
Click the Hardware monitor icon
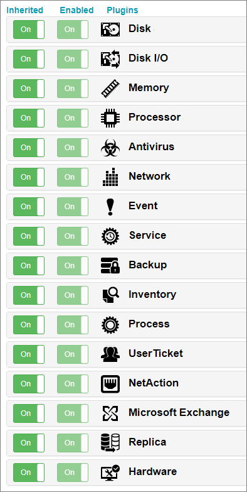[x=110, y=473]
